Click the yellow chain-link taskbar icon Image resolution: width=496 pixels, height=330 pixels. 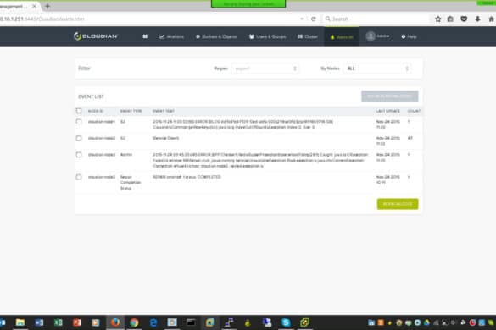coord(305,322)
